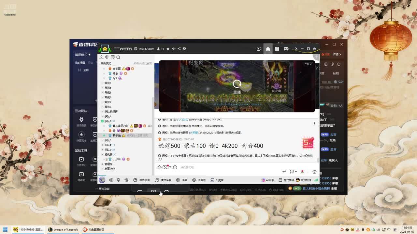Open the 常规模式 mode dropdown

(83, 55)
